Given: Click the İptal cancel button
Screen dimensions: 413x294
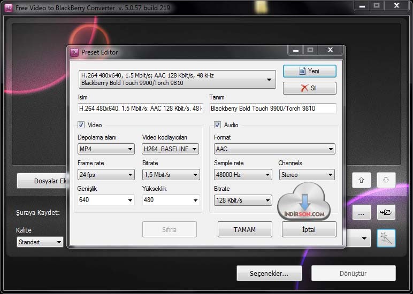Looking at the screenshot, I should 309,229.
